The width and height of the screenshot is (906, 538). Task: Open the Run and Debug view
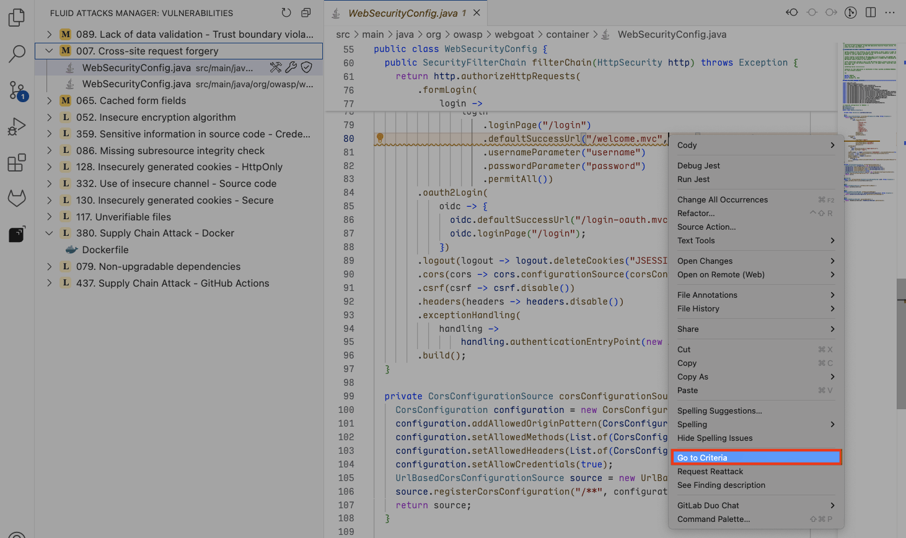click(x=17, y=127)
